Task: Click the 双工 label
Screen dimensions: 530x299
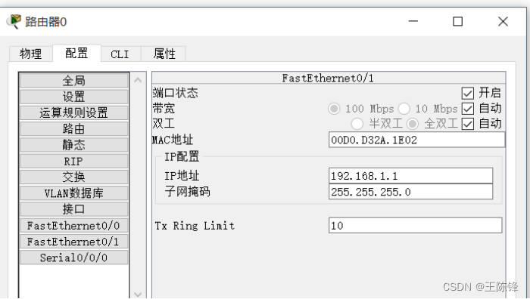Action: click(164, 124)
